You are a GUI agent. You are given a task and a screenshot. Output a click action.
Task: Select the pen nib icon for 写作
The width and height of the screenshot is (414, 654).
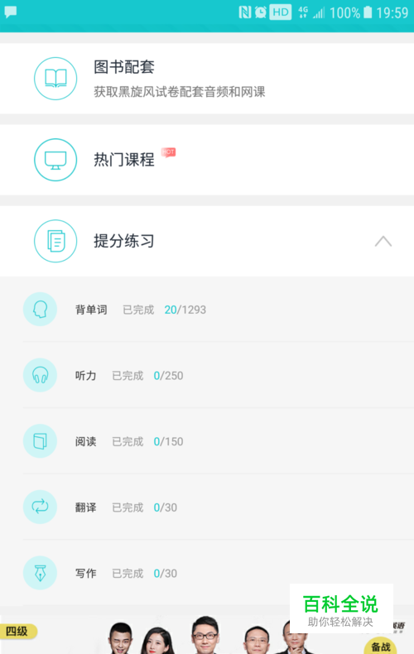click(40, 573)
